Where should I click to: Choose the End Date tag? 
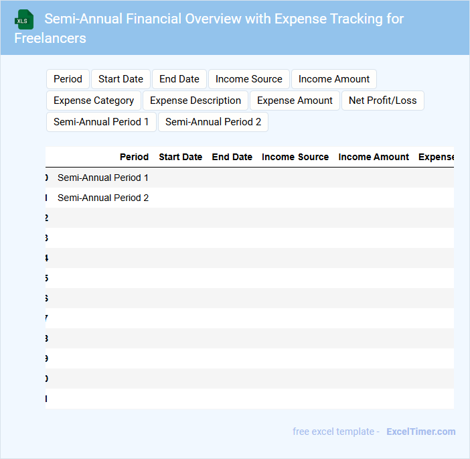pos(179,79)
